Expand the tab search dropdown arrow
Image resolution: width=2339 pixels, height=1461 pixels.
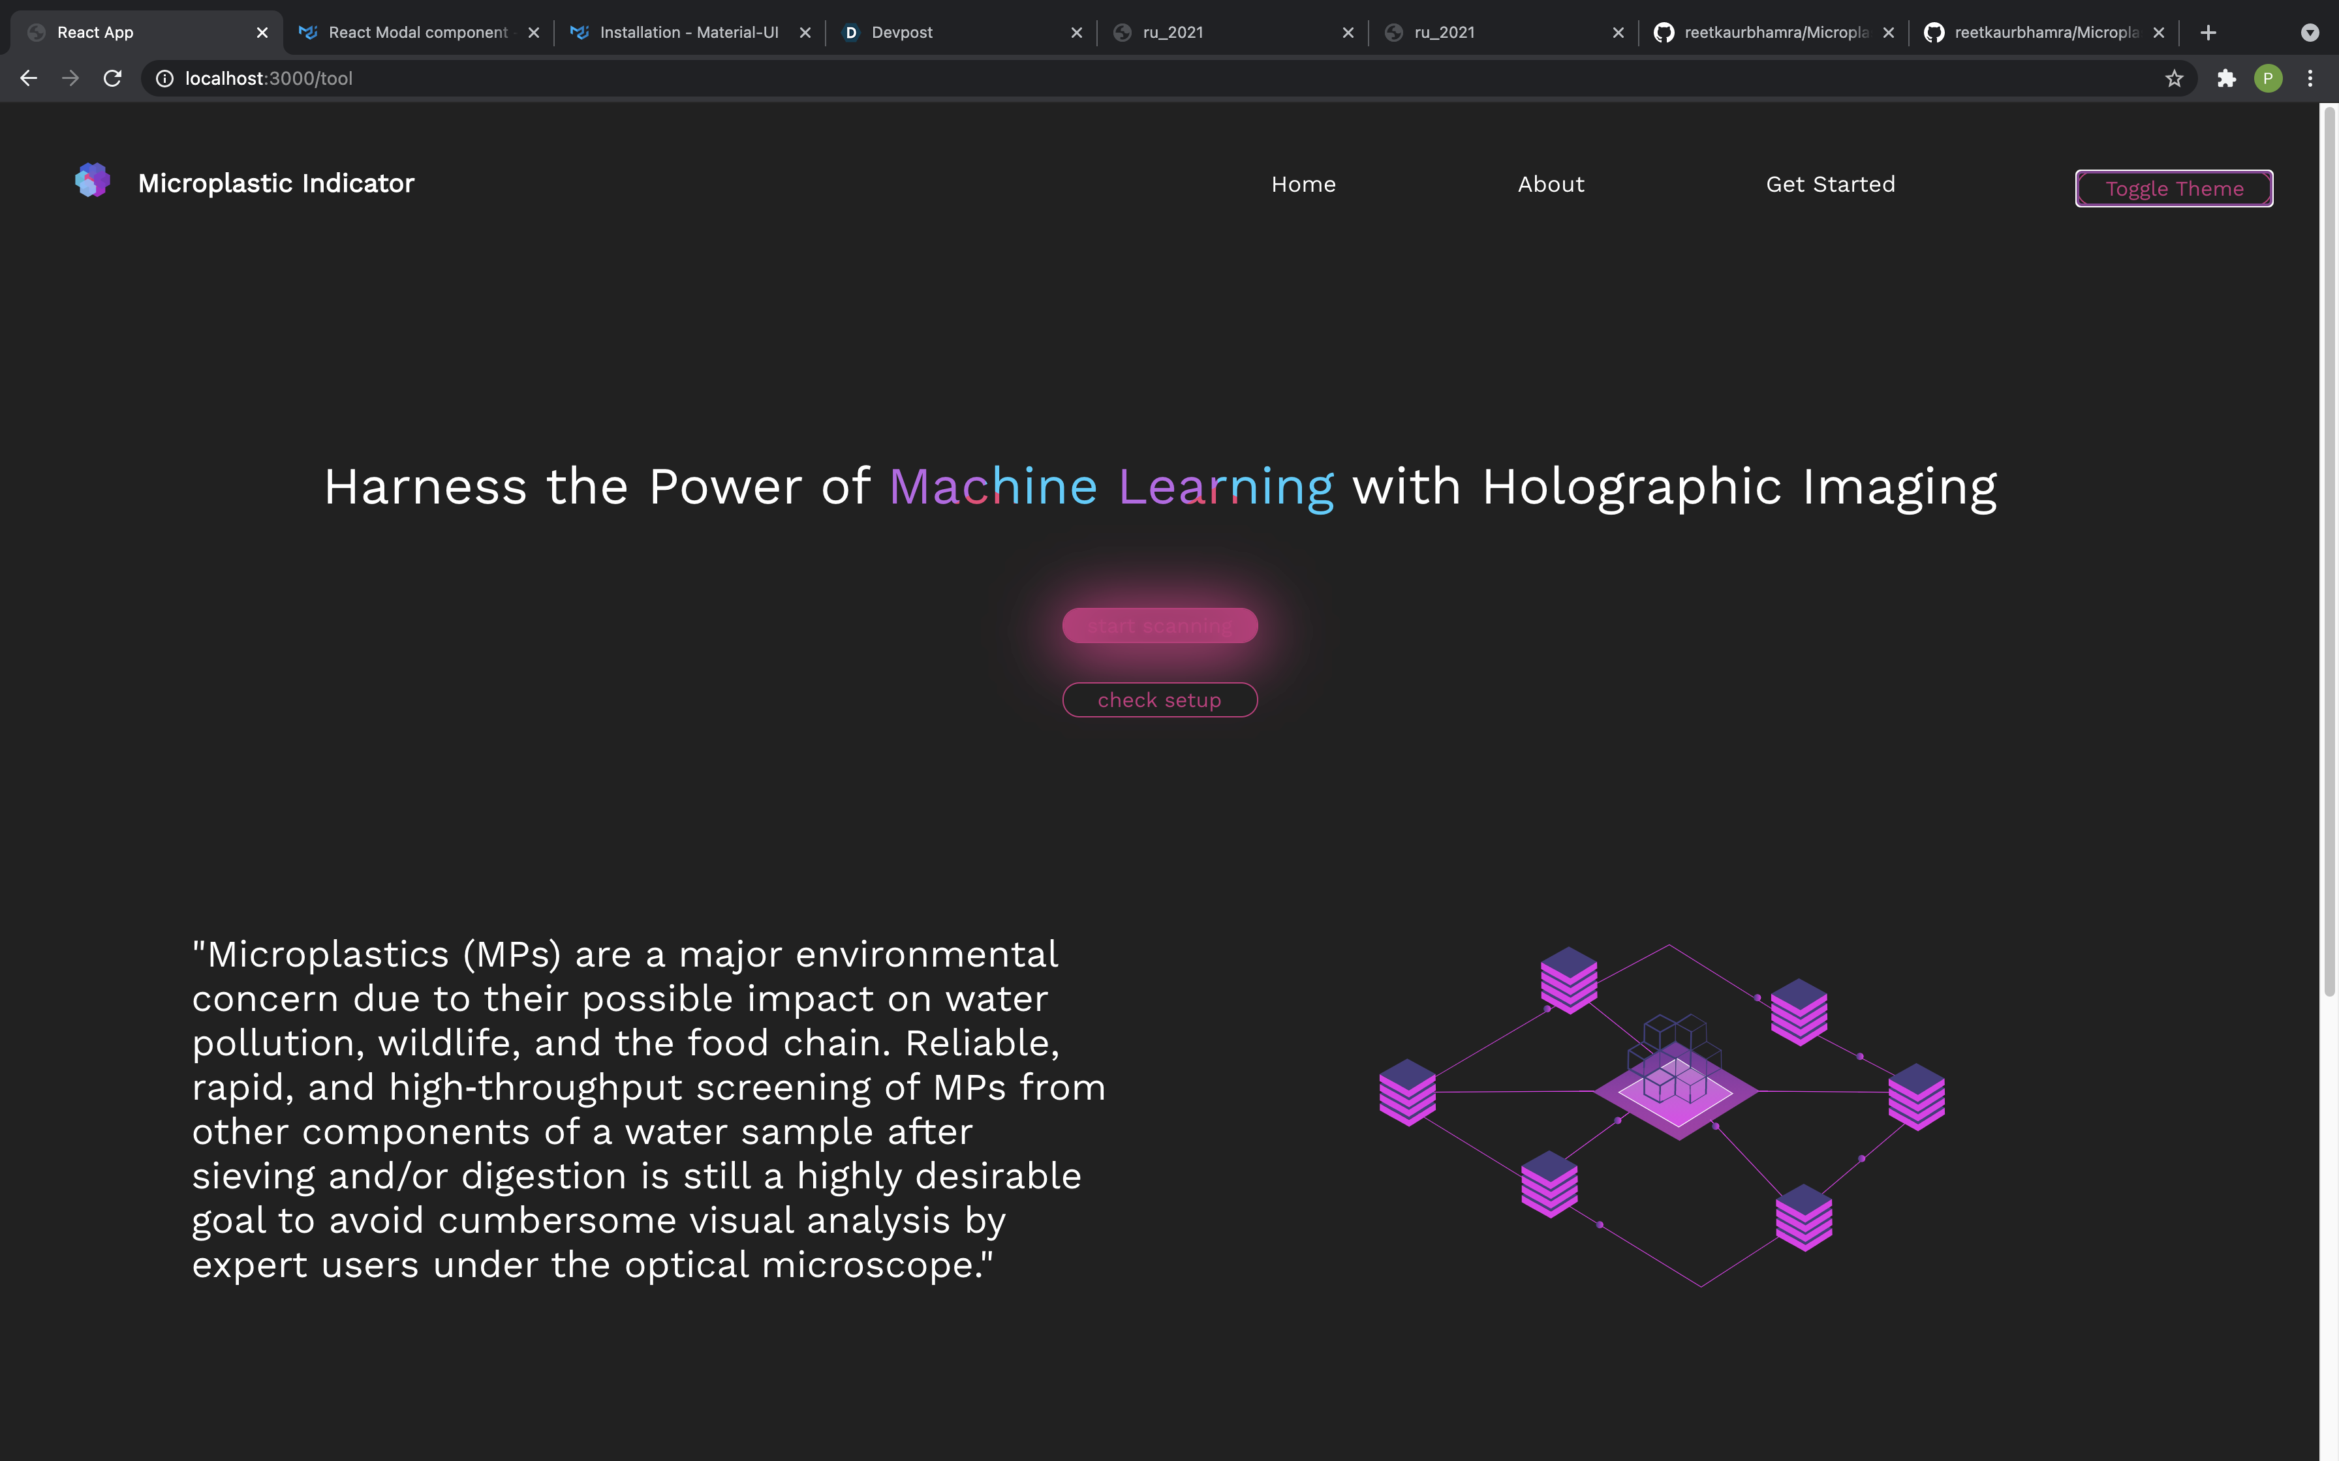pyautogui.click(x=2309, y=33)
